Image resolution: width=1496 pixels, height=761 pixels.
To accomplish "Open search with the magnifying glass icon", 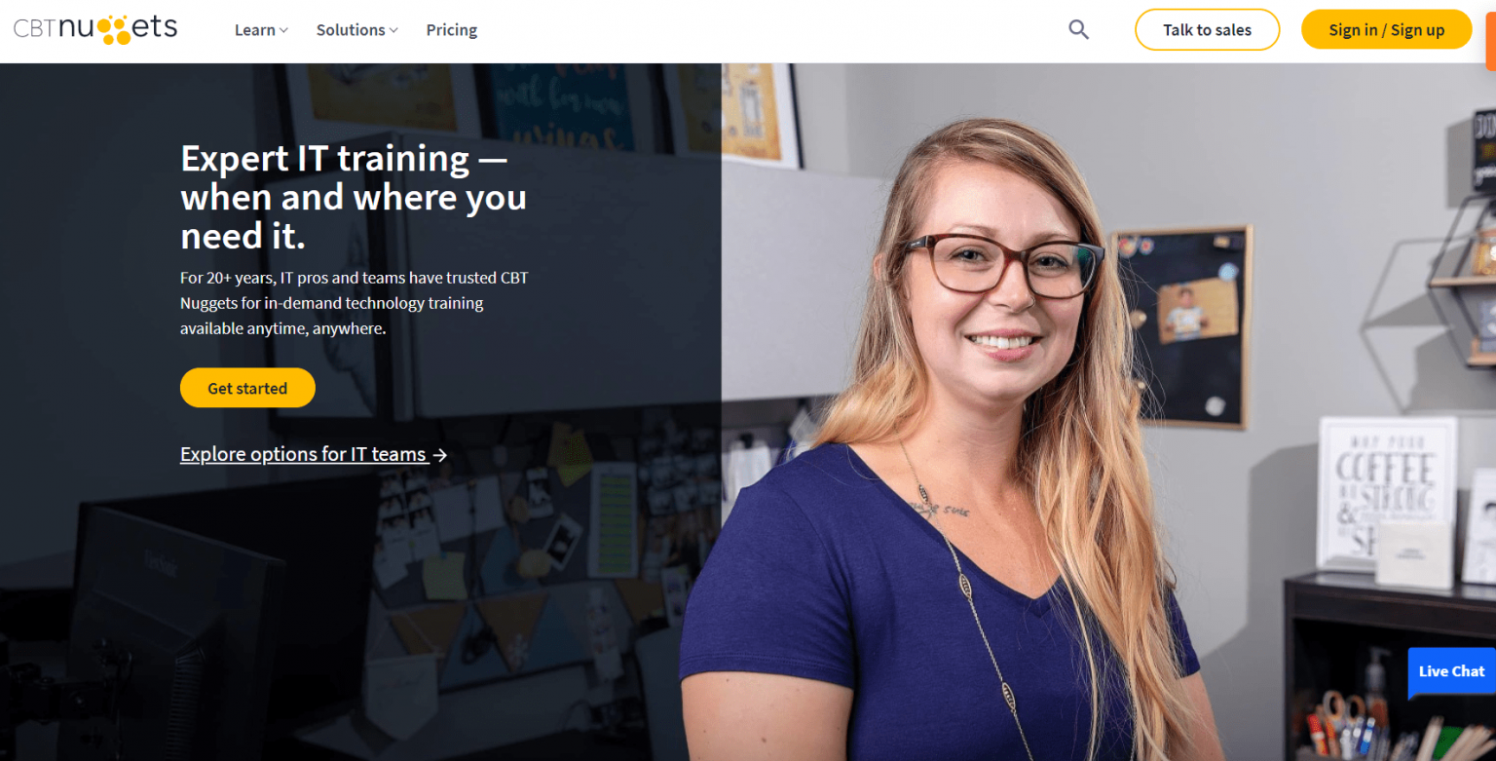I will click(1078, 29).
